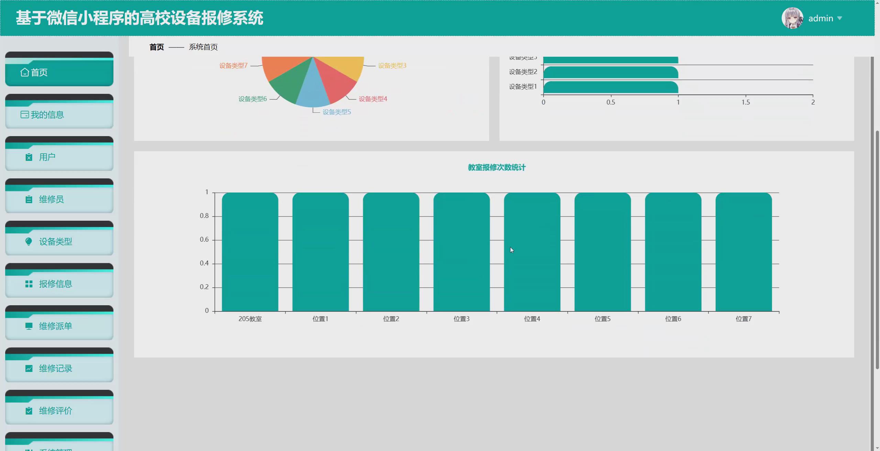The height and width of the screenshot is (451, 880).
Task: Click the 205教室 bar in chart
Action: coord(250,252)
